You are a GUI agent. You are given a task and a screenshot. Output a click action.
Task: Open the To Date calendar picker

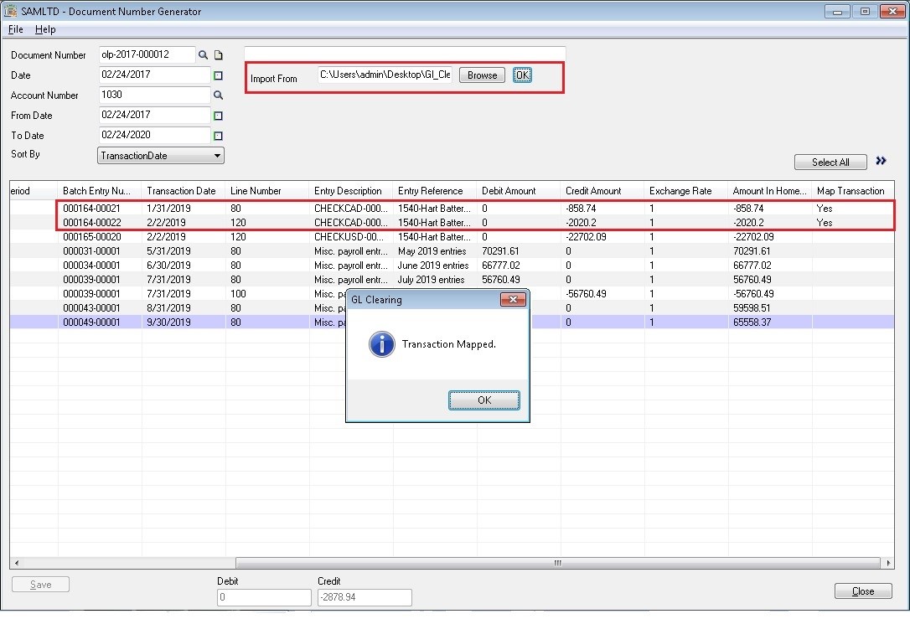[218, 136]
